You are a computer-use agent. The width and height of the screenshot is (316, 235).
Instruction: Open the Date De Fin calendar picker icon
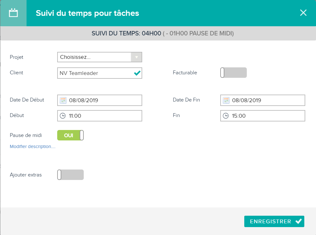226,100
